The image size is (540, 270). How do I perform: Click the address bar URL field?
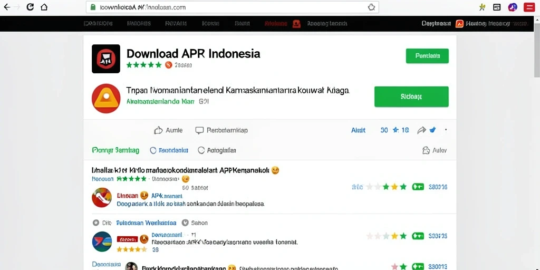pos(233,7)
